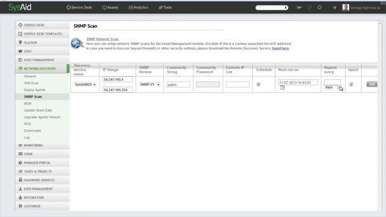Open the Tools top menu

pyautogui.click(x=165, y=7)
